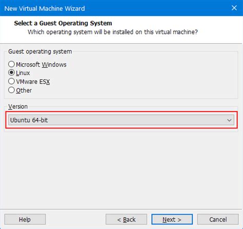
Task: Click the Other option label text
Action: [24, 90]
